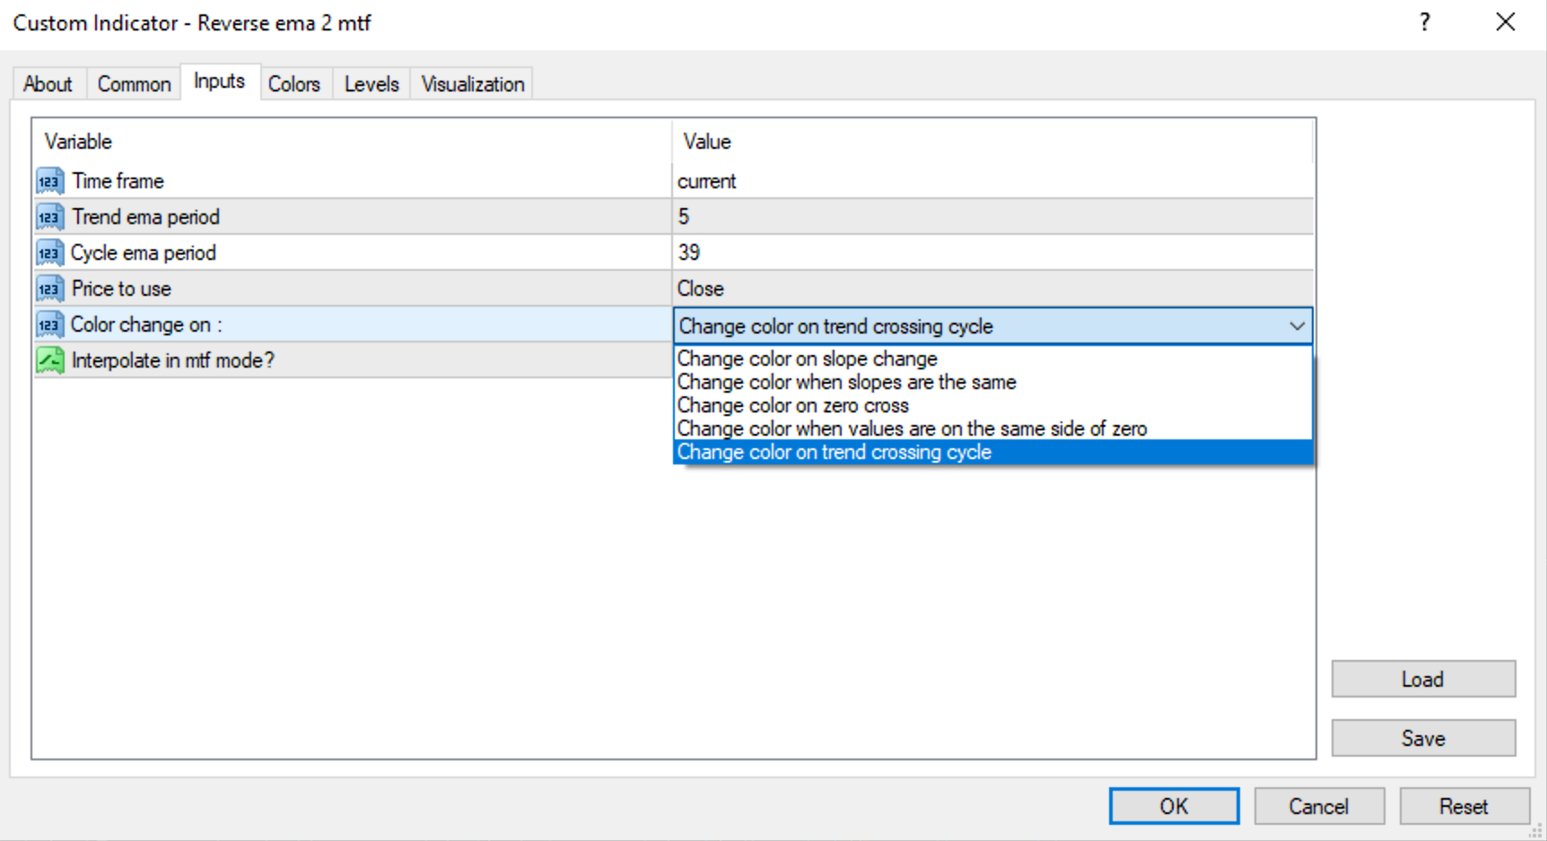Image resolution: width=1547 pixels, height=841 pixels.
Task: Click the Price to use row icon
Action: coord(49,289)
